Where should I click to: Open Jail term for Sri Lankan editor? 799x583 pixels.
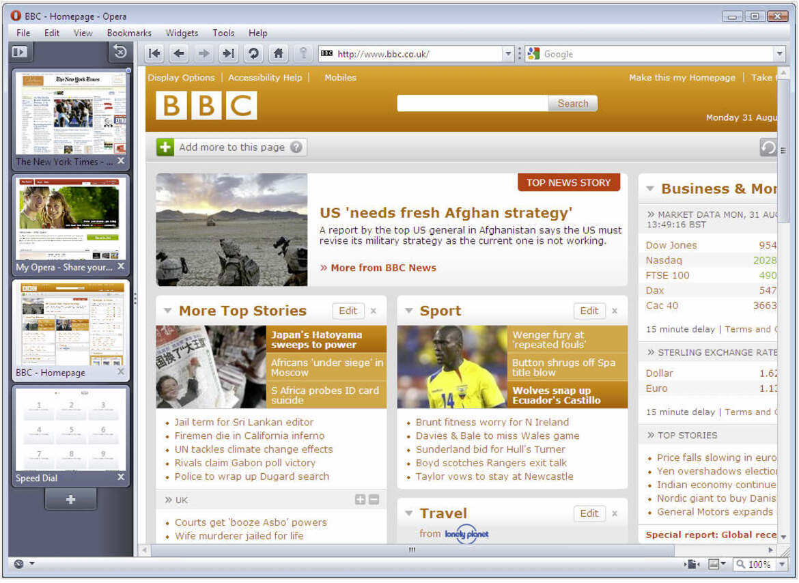244,423
